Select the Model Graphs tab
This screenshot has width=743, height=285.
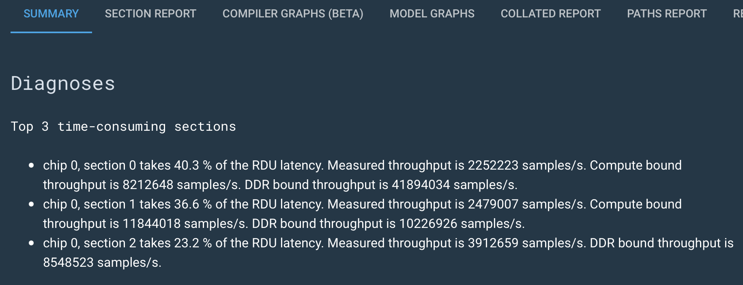(x=432, y=14)
